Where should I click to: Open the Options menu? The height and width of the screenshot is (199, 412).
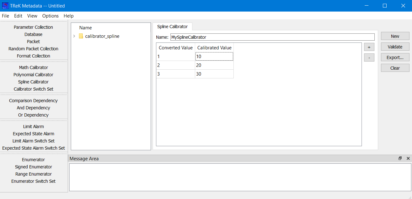[x=50, y=16]
